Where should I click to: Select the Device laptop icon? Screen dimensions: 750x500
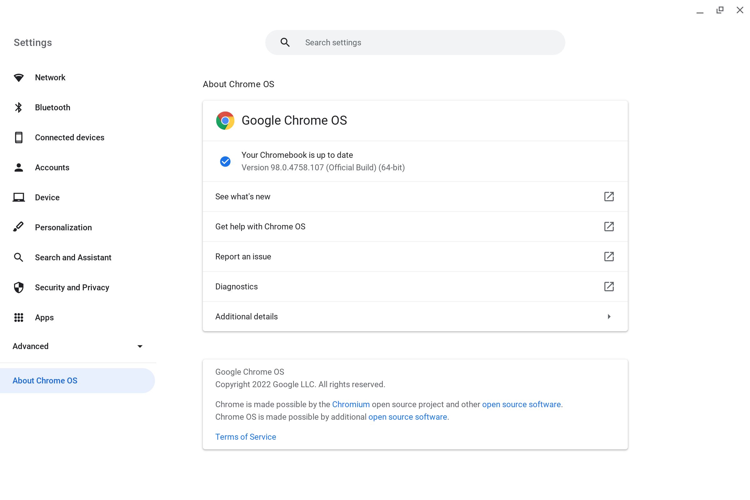(19, 197)
